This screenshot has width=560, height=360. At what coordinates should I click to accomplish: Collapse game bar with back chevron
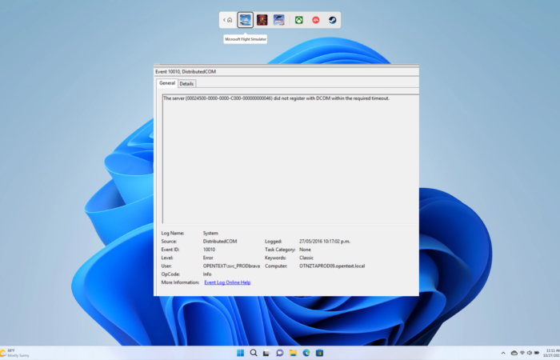pyautogui.click(x=224, y=20)
